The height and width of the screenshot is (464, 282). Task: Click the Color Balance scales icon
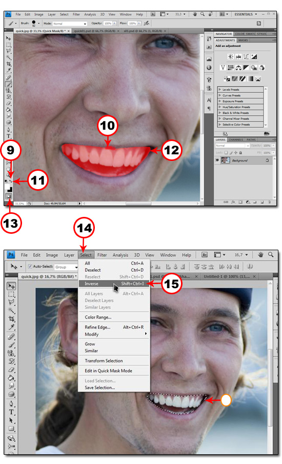[x=238, y=68]
